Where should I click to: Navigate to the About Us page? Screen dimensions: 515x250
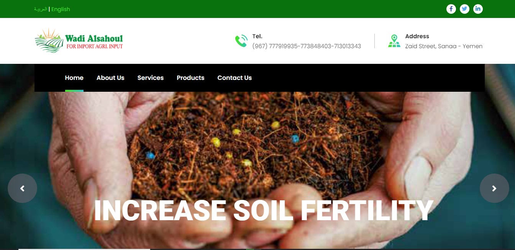pyautogui.click(x=110, y=78)
